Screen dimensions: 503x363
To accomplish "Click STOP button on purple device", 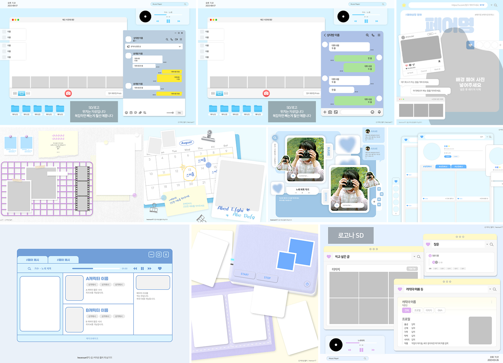I will tap(267, 278).
